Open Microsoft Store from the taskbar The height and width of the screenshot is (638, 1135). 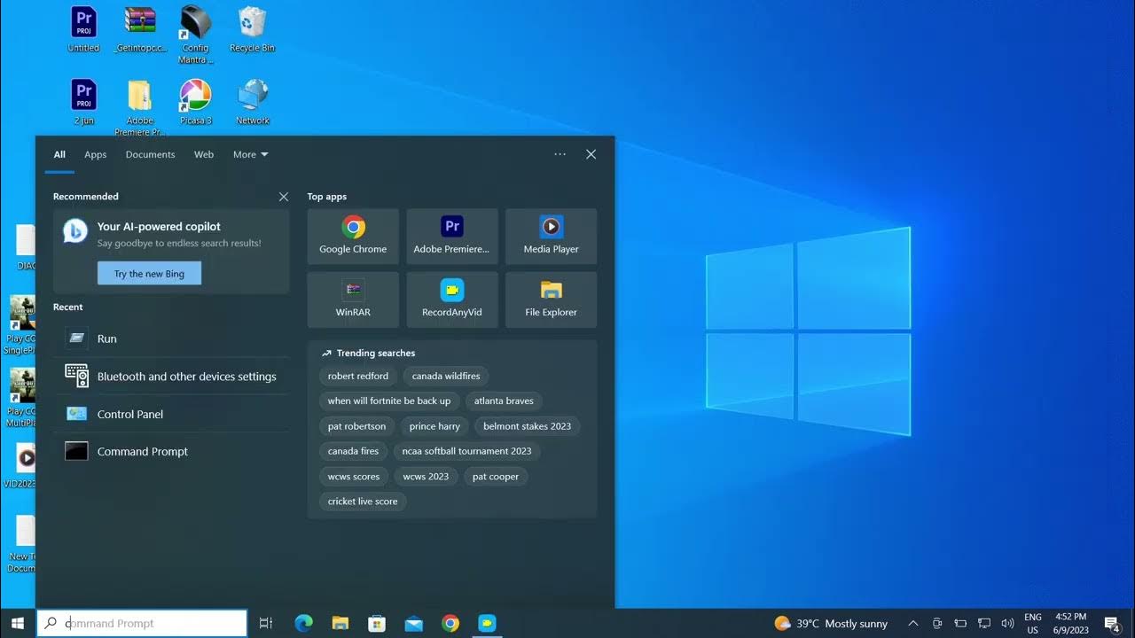(377, 624)
